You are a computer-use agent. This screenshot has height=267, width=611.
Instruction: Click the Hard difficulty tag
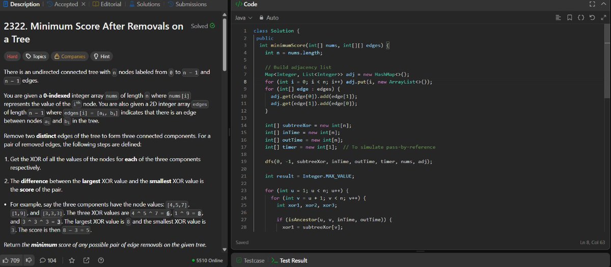tap(13, 56)
